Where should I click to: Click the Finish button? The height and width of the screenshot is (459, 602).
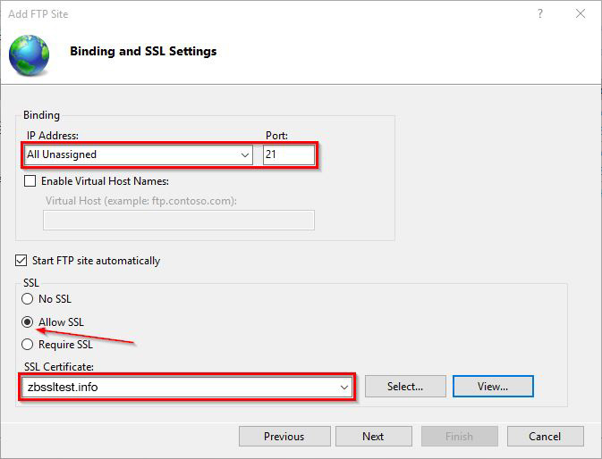pos(459,437)
